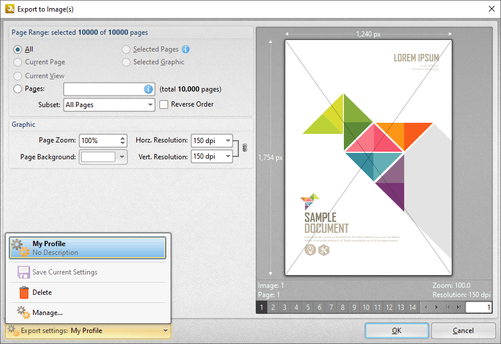Image resolution: width=501 pixels, height=344 pixels.
Task: Click the info icon beside Selected Pages
Action: coord(186,49)
